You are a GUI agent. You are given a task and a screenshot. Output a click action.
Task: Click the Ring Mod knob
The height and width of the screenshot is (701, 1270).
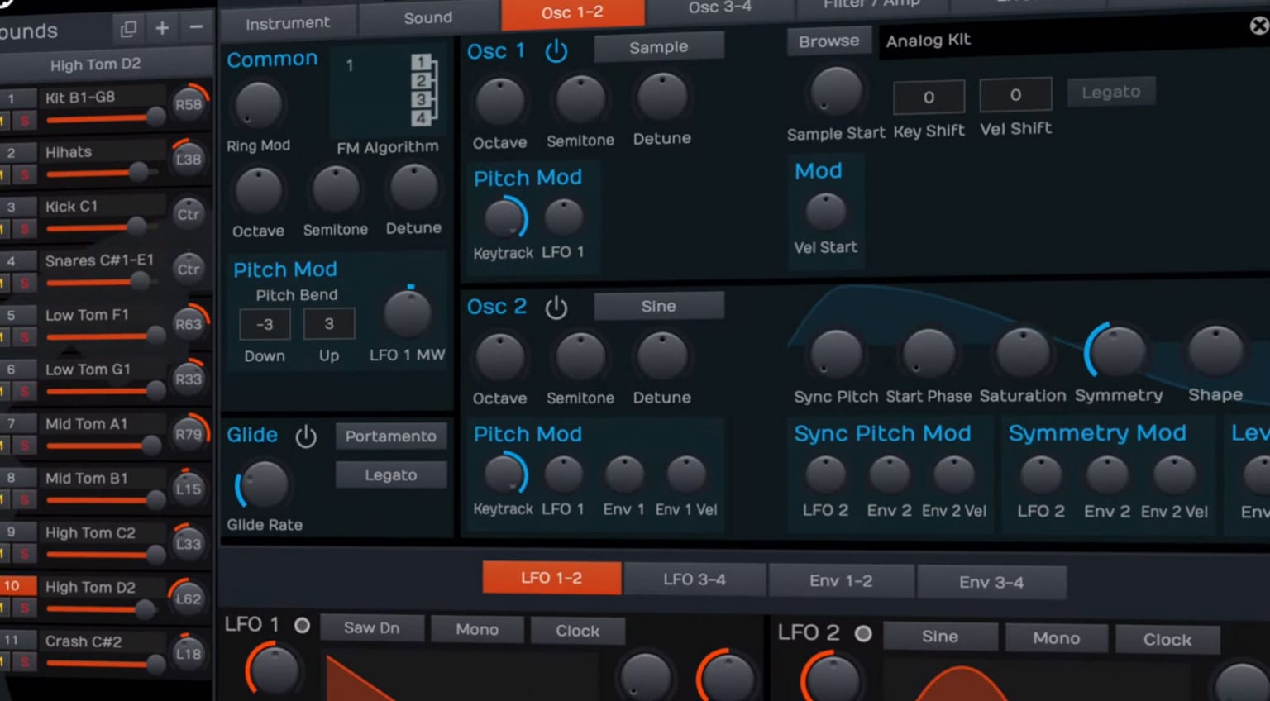click(259, 106)
